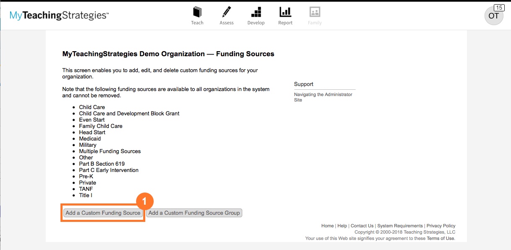Viewport: 511px width, 250px height.
Task: Click the grayed-out Family icon
Action: (314, 15)
